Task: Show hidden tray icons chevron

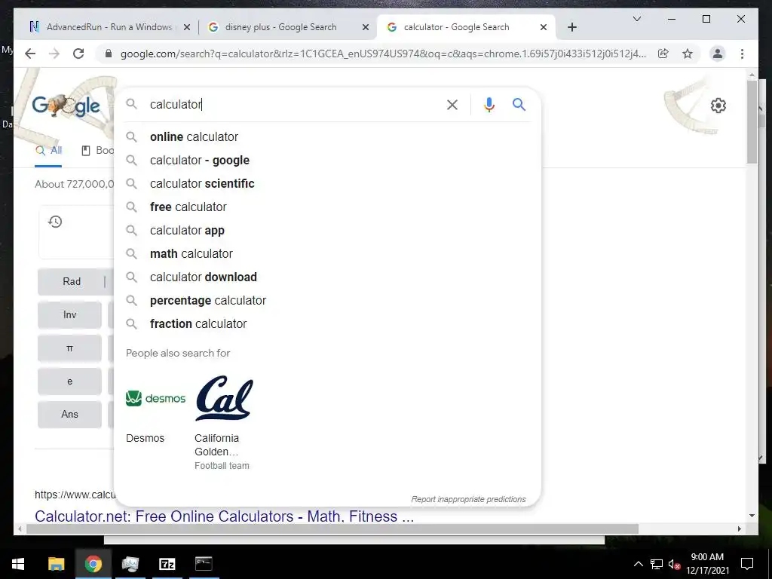Action: click(638, 564)
